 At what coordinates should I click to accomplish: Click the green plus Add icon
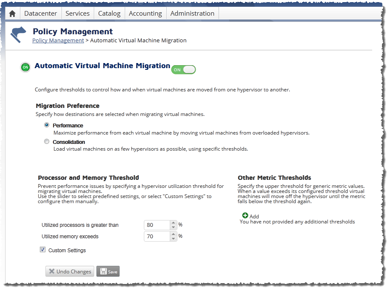[x=245, y=215]
